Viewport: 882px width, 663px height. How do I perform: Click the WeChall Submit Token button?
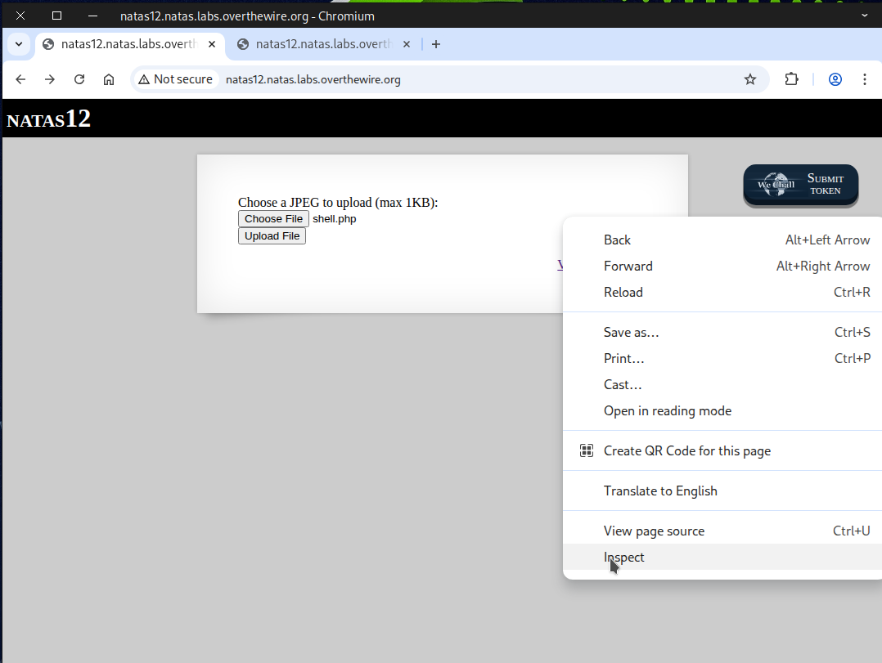[800, 185]
